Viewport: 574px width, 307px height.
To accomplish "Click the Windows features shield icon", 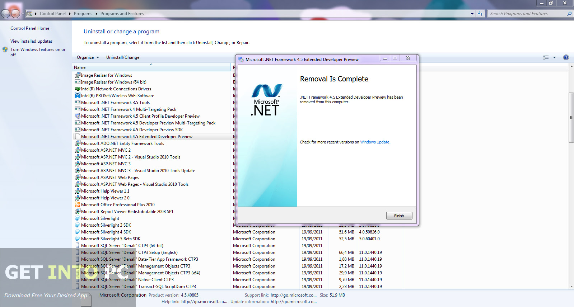I will 5,49.
